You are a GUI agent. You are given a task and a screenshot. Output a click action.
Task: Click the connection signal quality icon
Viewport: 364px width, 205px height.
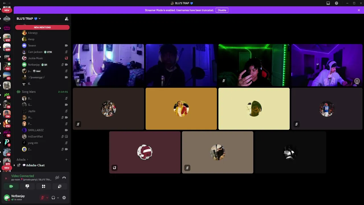tap(6, 179)
